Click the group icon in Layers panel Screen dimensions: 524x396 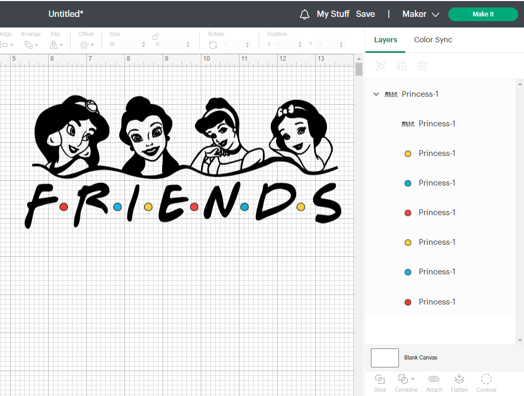pyautogui.click(x=380, y=66)
